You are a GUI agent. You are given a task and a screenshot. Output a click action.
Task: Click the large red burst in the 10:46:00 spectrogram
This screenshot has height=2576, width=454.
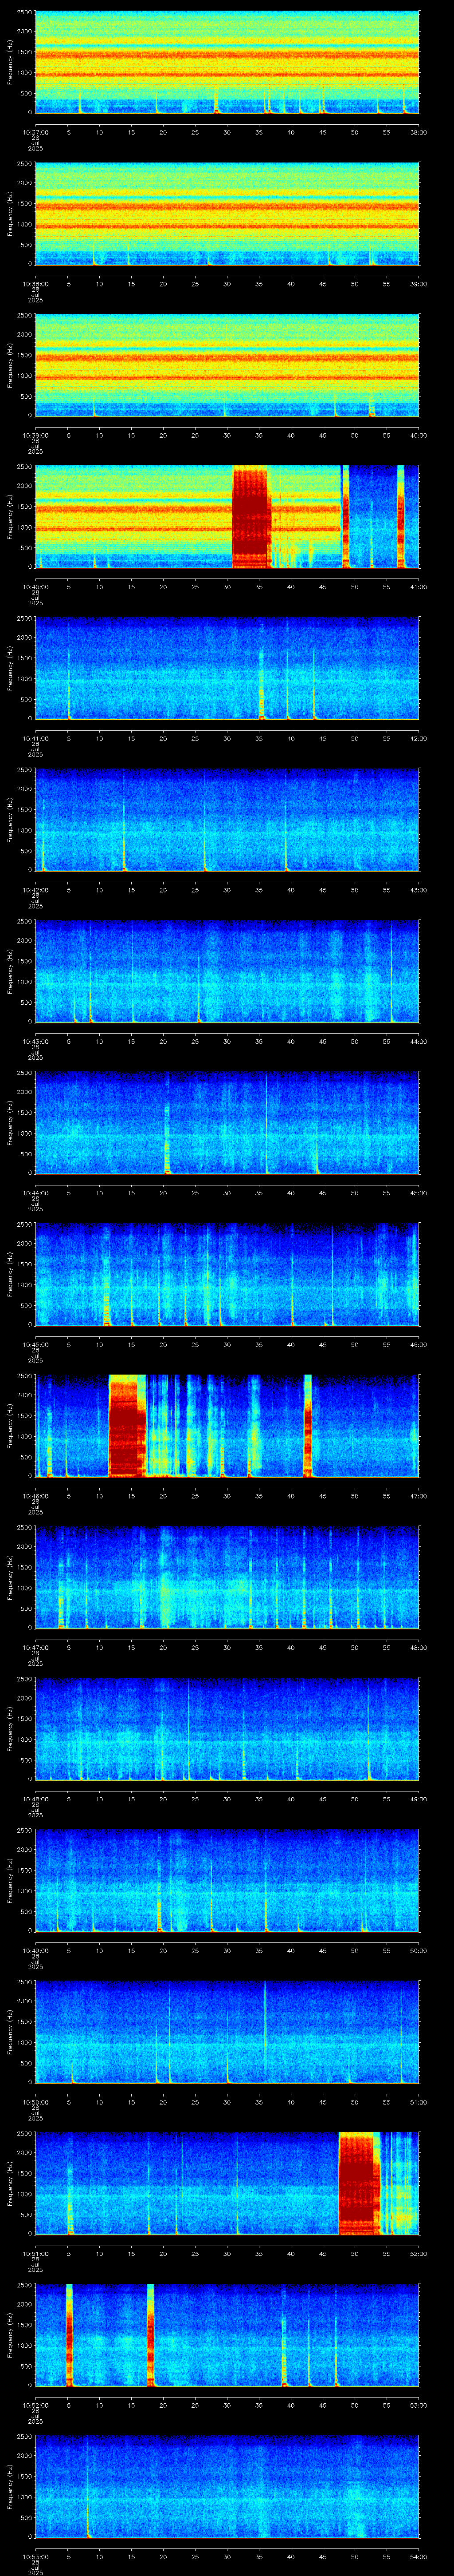pos(127,1426)
